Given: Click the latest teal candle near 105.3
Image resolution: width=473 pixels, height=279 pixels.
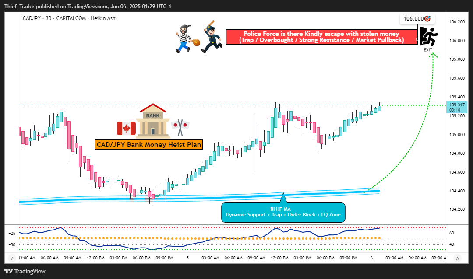Looking at the screenshot, I should [379, 108].
